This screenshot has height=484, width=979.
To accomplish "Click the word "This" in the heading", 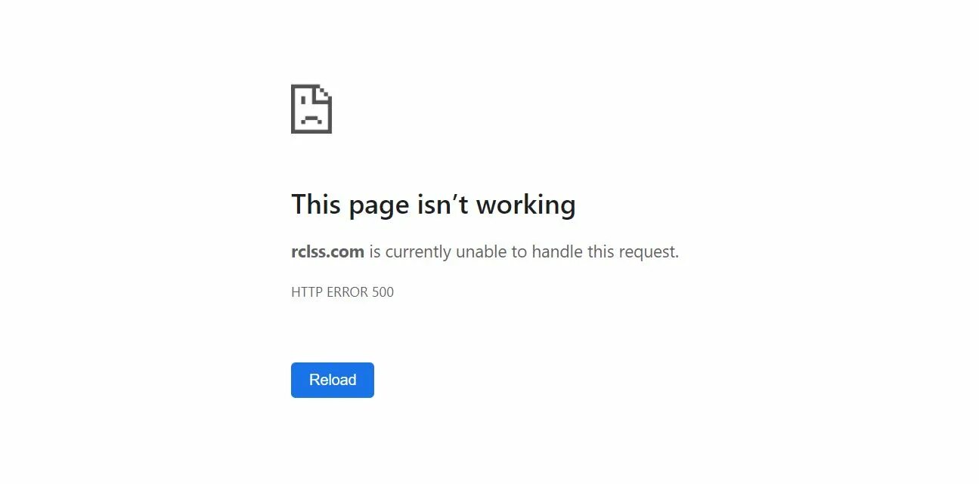I will point(316,204).
